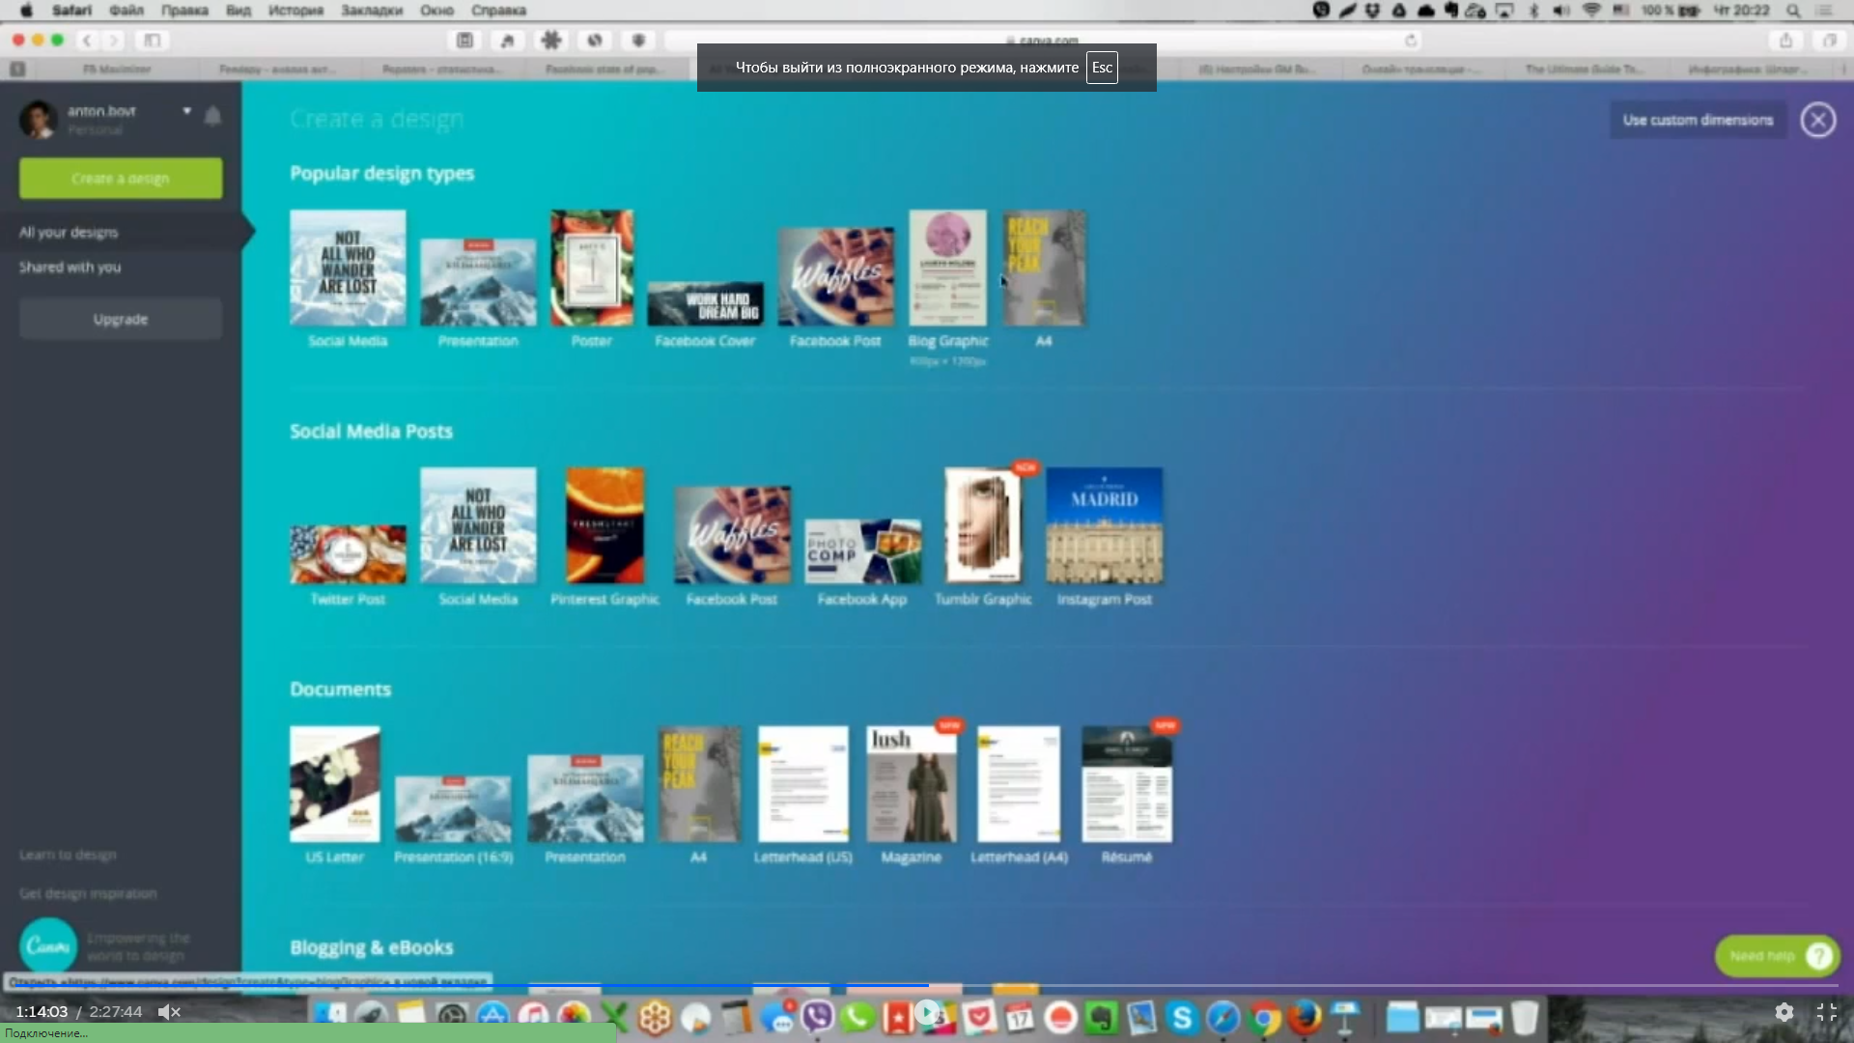
Task: Open the All your designs section
Action: click(x=68, y=232)
